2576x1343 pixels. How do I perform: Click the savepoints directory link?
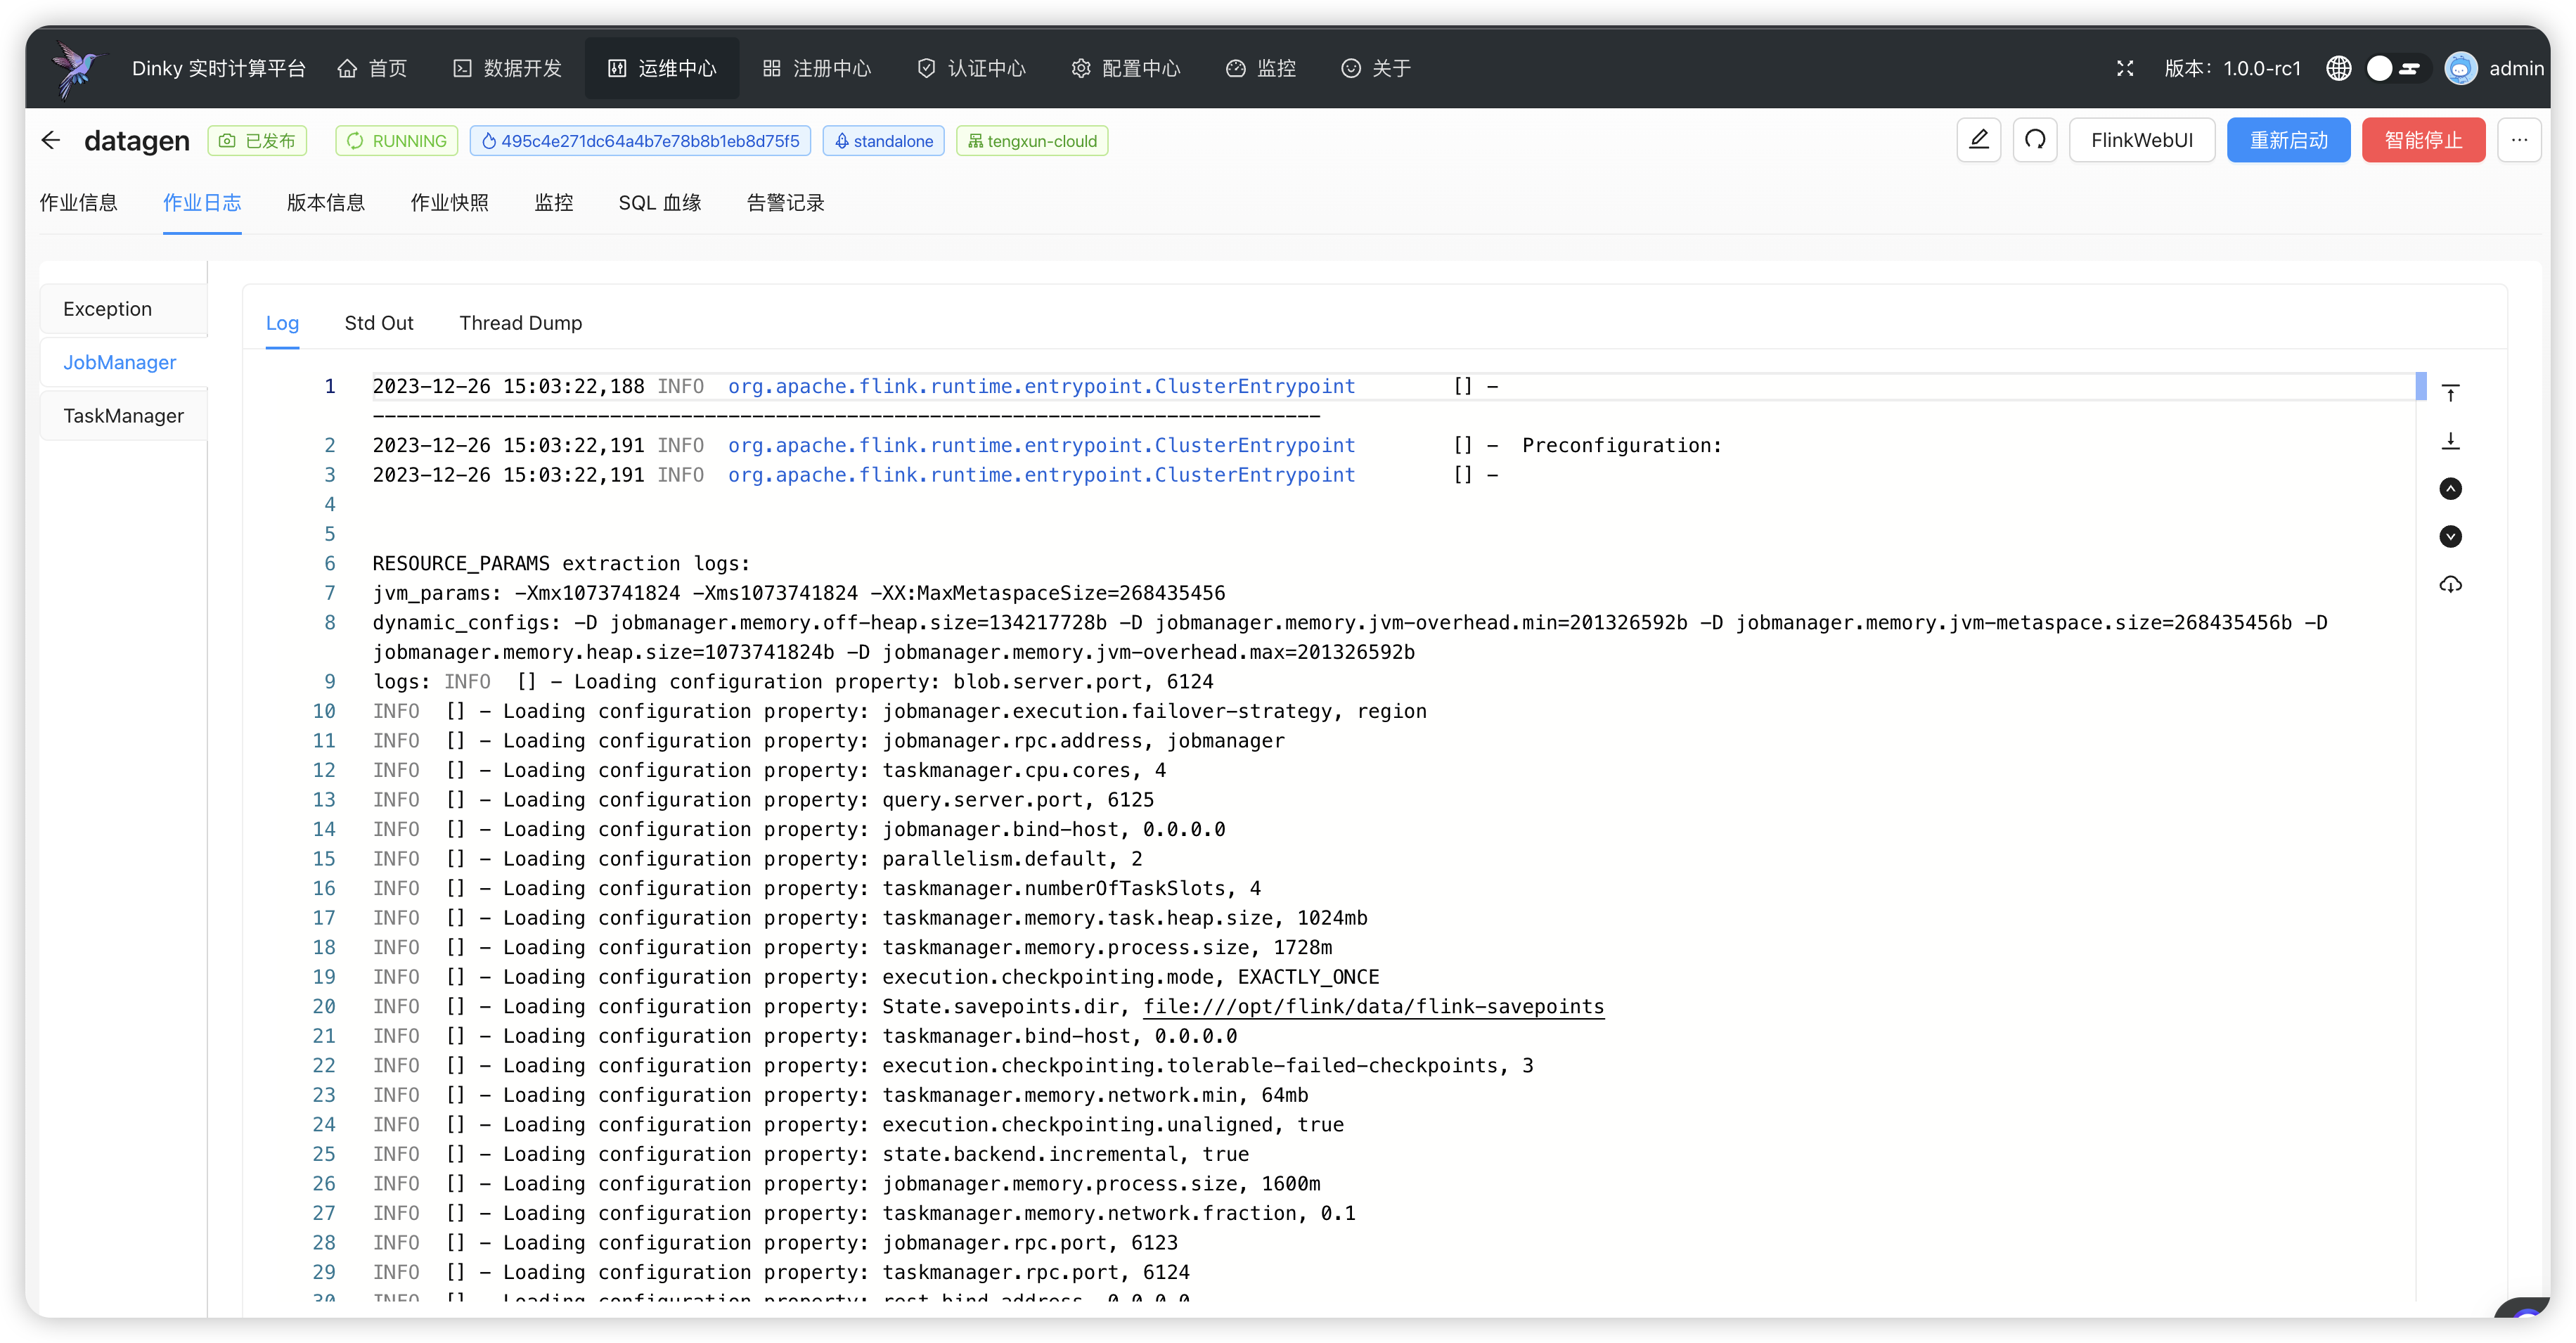pyautogui.click(x=1373, y=1005)
